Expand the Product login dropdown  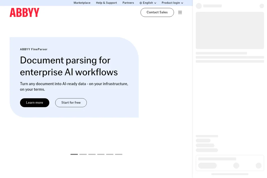point(172,3)
